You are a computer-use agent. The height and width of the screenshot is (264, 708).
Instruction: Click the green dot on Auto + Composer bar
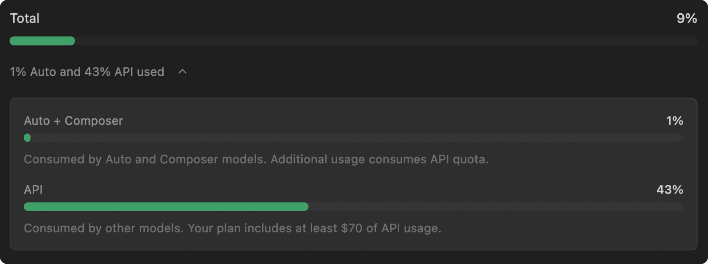[x=27, y=138]
